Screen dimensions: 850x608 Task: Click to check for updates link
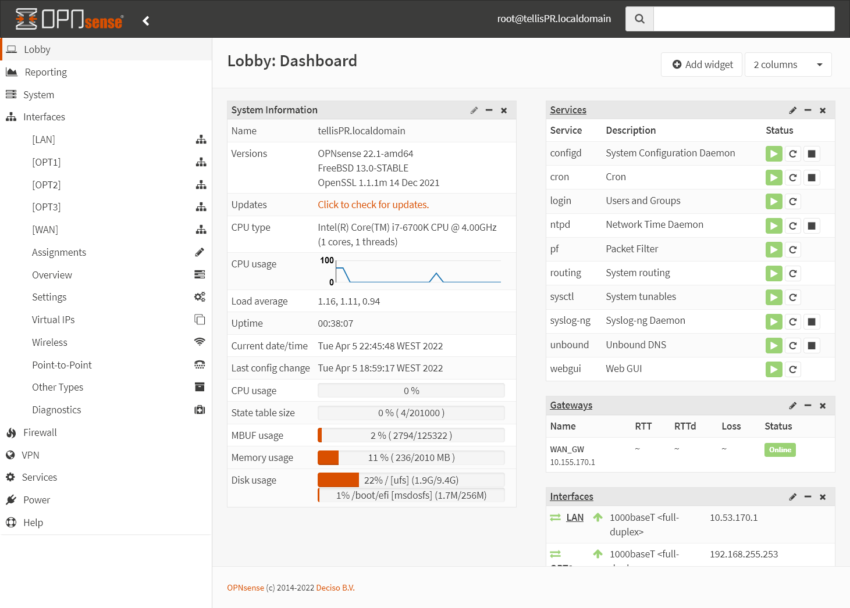(x=373, y=205)
